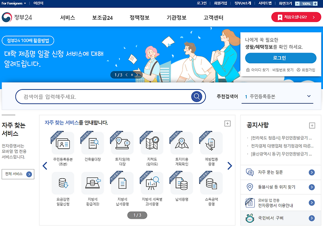Viewport: 323px width, 228px height.
Task: Click the 대학 제증명 일괄 신청 banner text
Action: pyautogui.click(x=54, y=59)
